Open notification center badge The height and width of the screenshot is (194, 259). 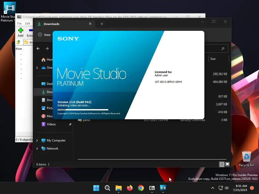pos(252,188)
